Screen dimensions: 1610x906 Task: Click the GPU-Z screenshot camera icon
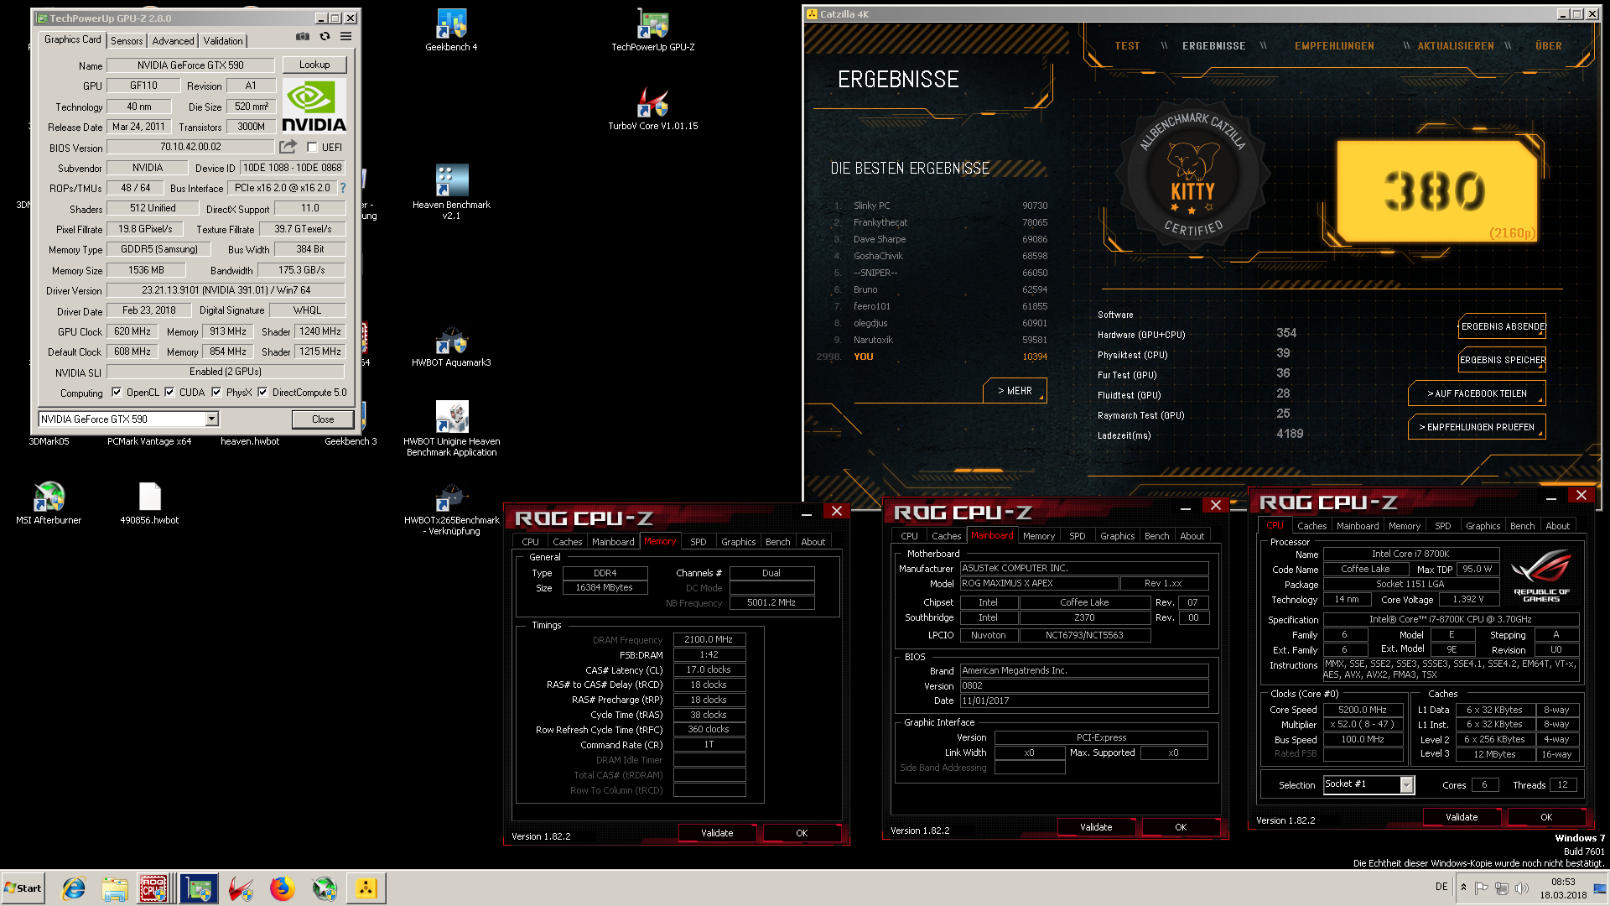point(303,37)
